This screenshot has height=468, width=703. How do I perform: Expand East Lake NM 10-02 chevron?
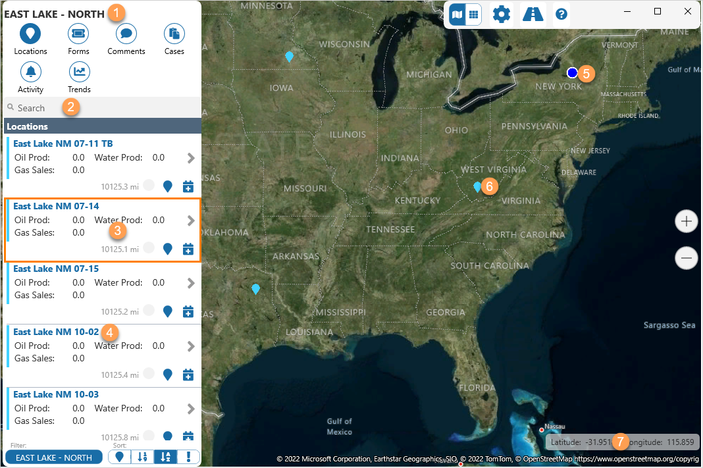191,346
